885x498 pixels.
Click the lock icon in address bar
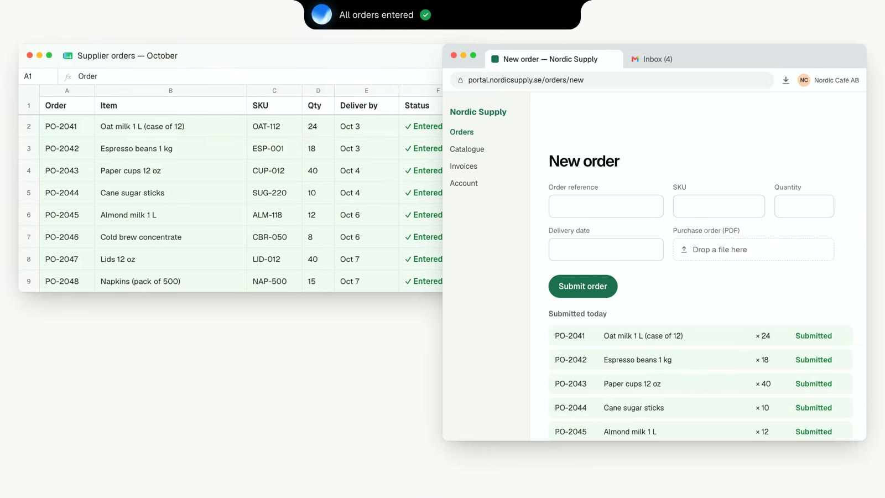coord(460,80)
